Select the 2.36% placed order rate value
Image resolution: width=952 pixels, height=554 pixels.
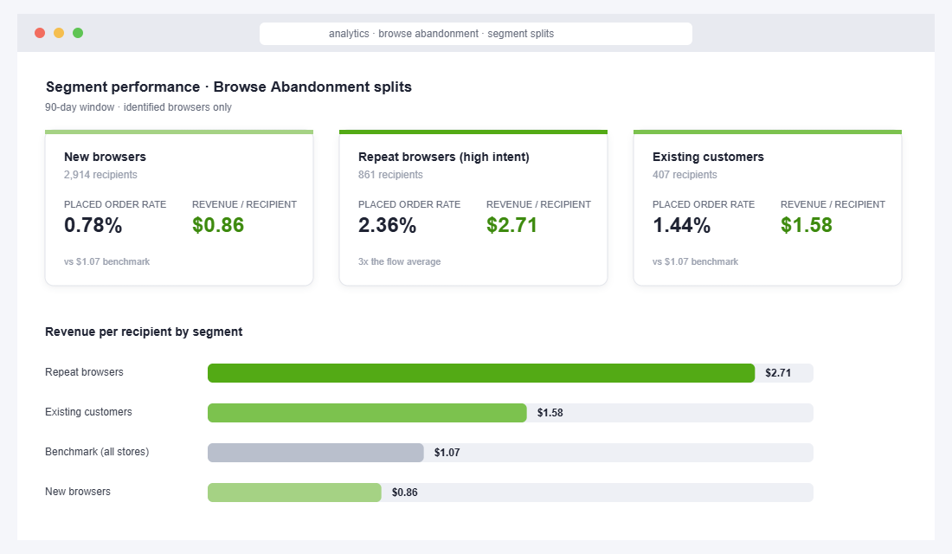click(388, 225)
